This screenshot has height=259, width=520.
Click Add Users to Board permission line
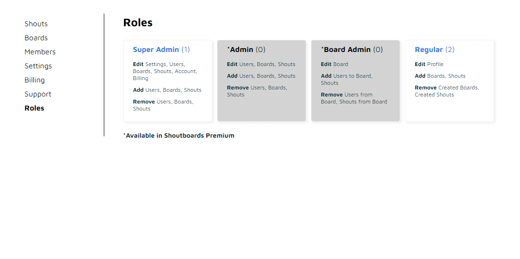coord(347,79)
